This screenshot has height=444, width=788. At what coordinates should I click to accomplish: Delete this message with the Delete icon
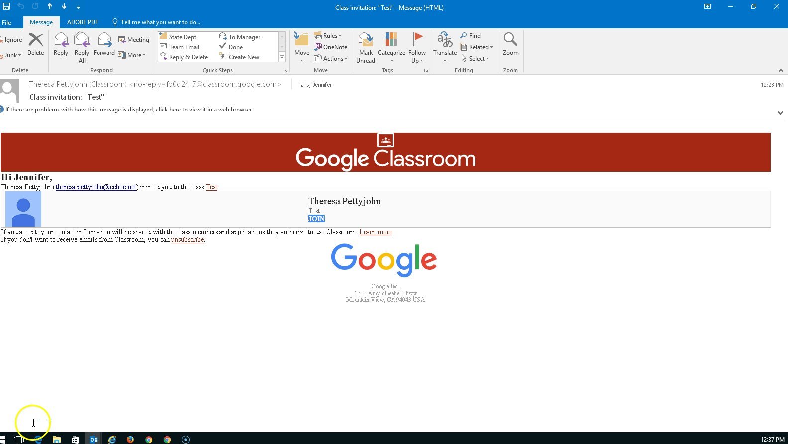point(35,44)
